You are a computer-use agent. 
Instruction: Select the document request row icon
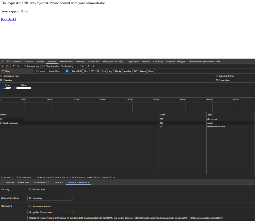coord(1,119)
